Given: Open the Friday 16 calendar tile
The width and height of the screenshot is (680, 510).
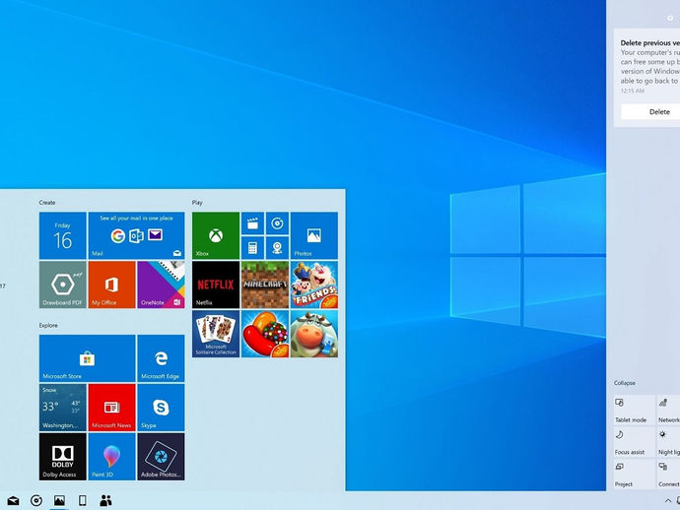Looking at the screenshot, I should (x=62, y=235).
